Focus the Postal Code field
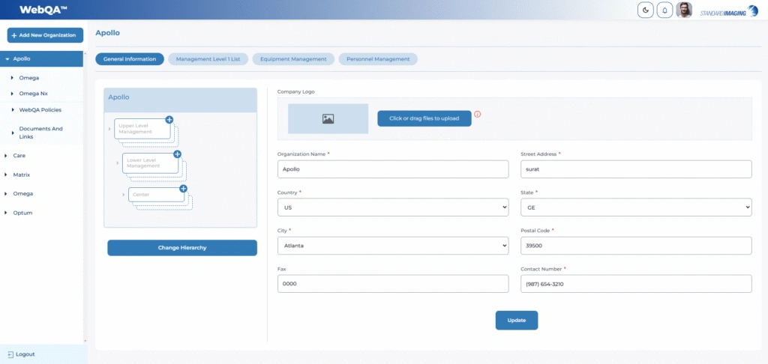The height and width of the screenshot is (364, 768). [x=636, y=245]
